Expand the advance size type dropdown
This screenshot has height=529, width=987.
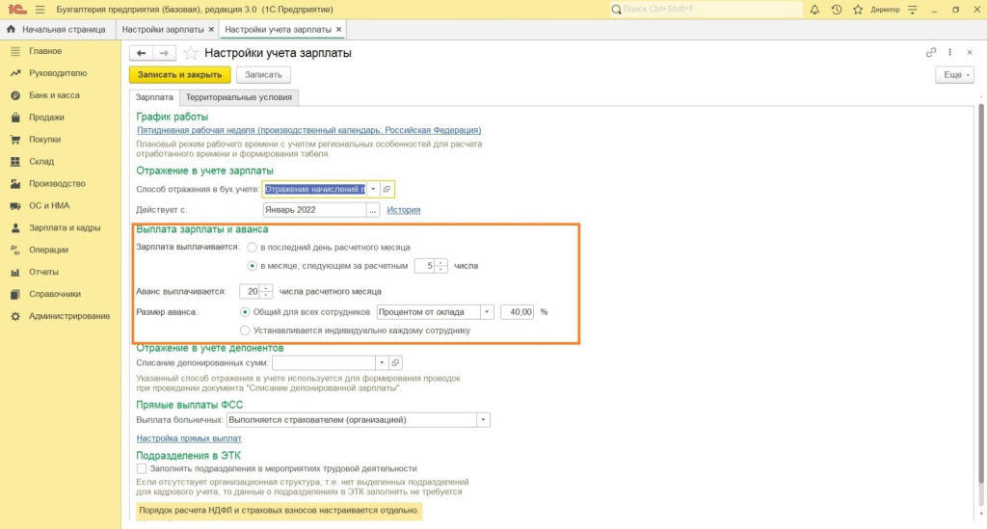(x=487, y=312)
